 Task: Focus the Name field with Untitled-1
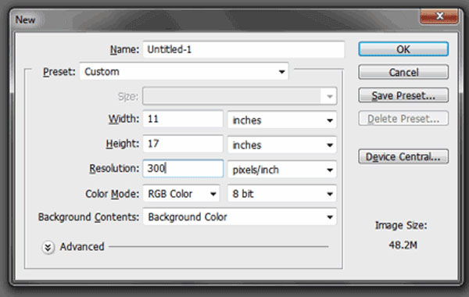tap(244, 49)
